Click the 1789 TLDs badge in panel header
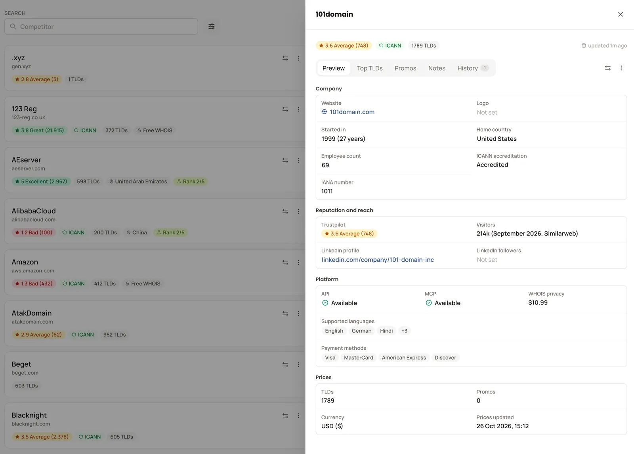This screenshot has width=634, height=454. click(424, 46)
